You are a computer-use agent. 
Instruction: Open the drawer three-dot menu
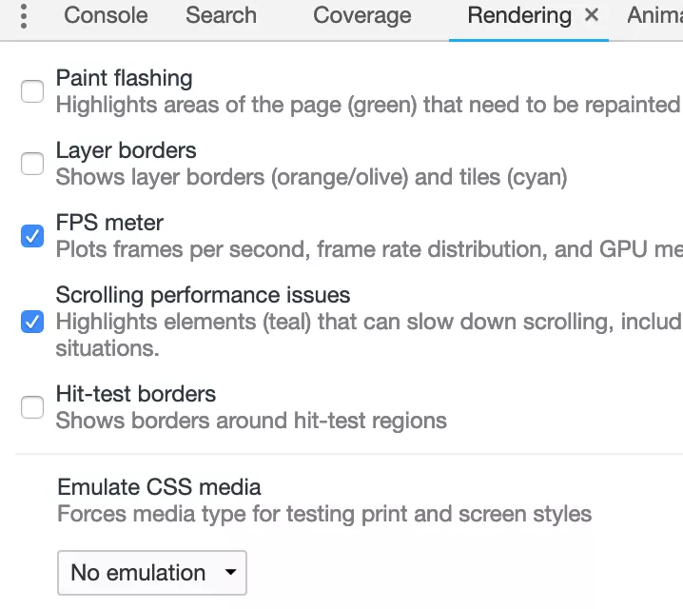tap(24, 16)
